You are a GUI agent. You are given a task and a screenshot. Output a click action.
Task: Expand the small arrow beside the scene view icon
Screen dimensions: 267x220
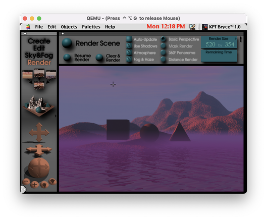click(56, 116)
